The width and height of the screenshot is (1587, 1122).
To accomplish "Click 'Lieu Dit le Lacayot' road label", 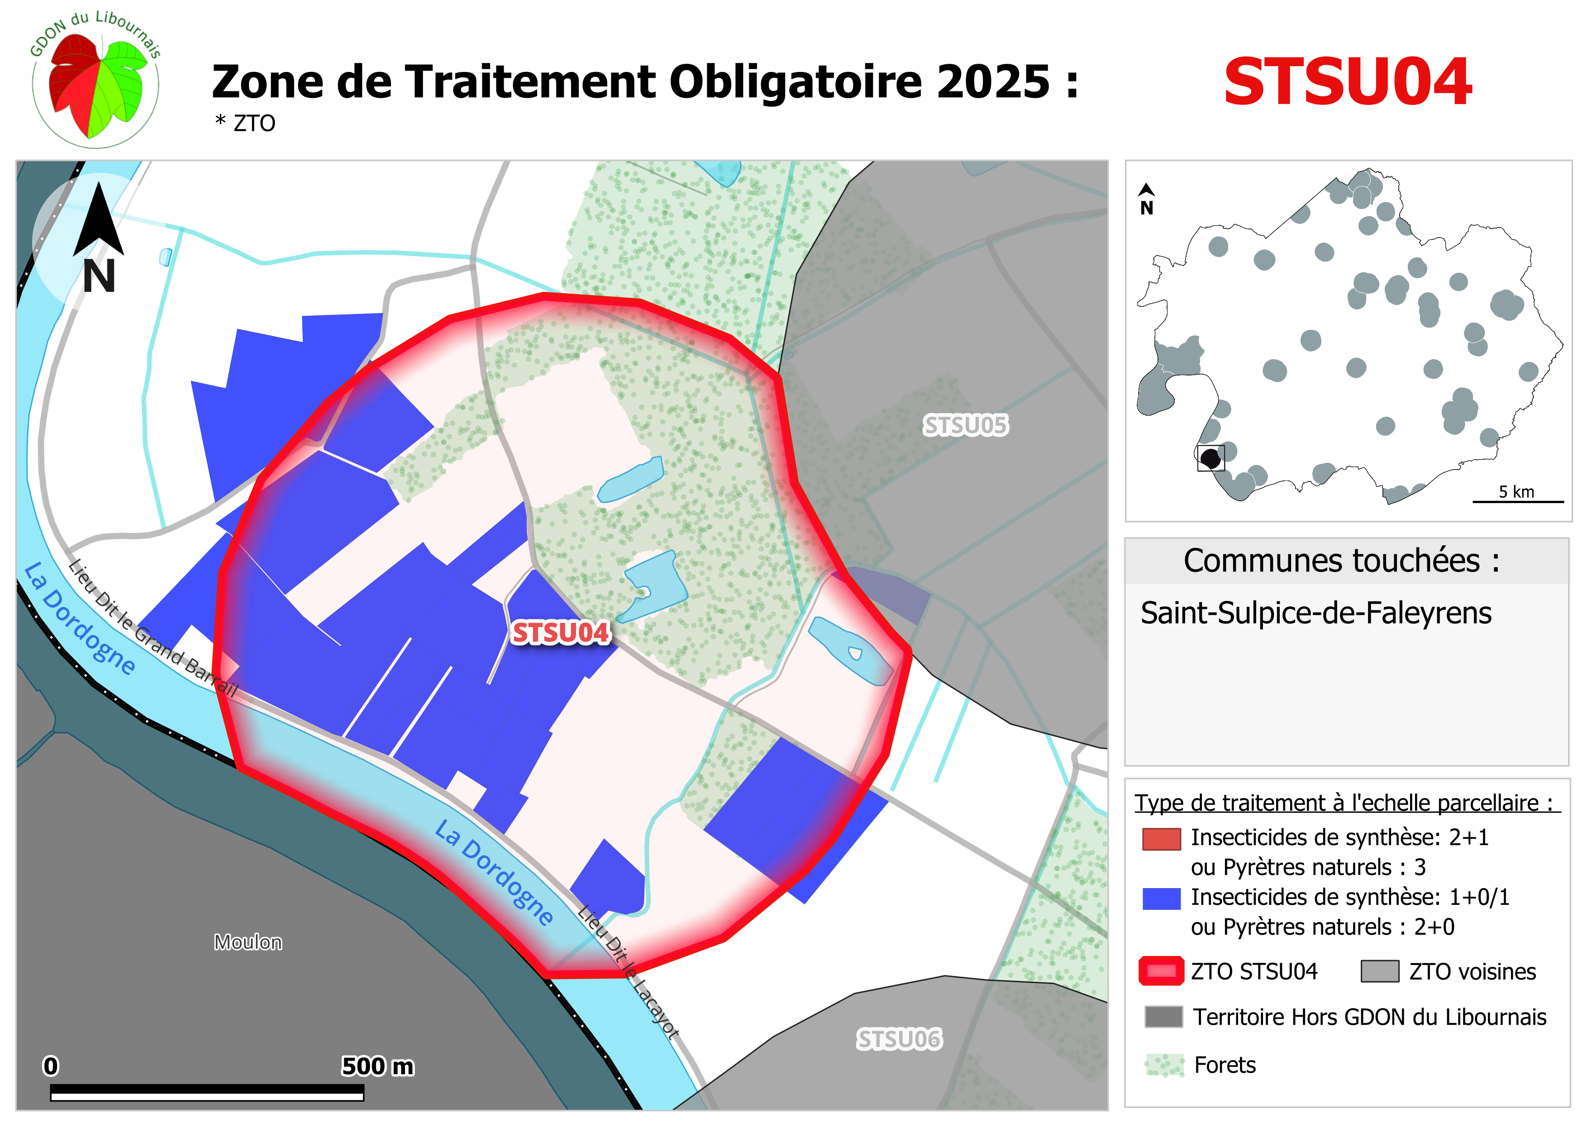I will (x=629, y=971).
